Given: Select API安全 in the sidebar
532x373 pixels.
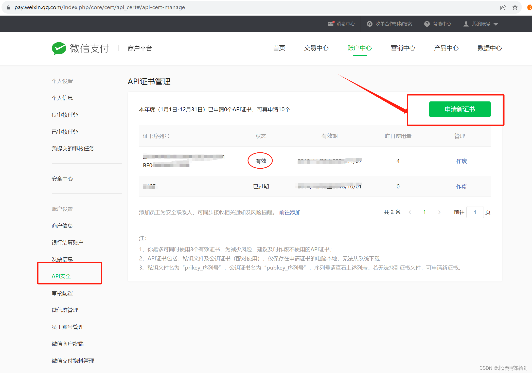Looking at the screenshot, I should coord(61,276).
